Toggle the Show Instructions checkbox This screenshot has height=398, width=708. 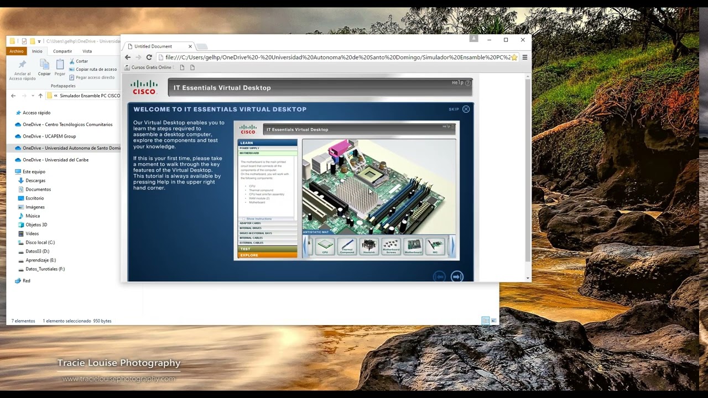pos(243,219)
